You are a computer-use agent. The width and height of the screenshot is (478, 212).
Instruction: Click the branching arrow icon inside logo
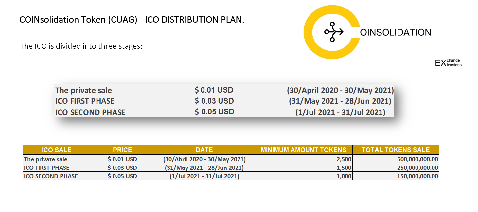[334, 32]
